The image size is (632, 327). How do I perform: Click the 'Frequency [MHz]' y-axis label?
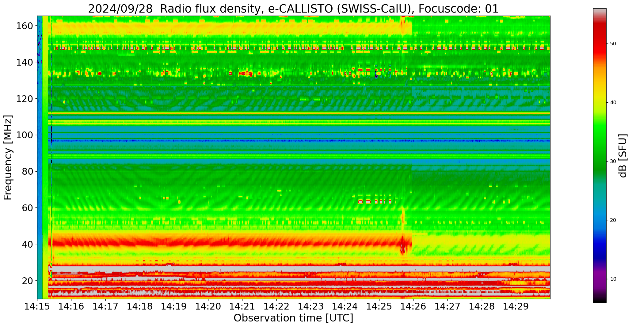tap(8, 157)
